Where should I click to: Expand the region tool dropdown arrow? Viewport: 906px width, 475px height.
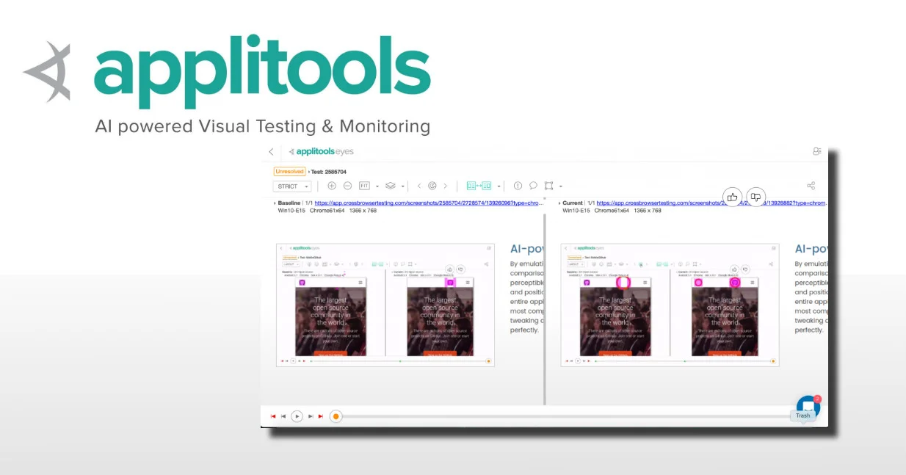tap(561, 186)
